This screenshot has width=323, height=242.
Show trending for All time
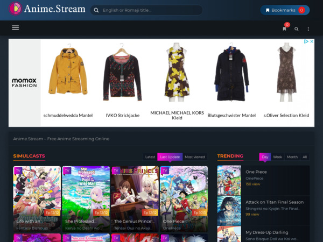point(305,157)
